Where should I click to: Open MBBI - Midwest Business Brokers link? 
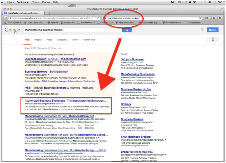click(59, 88)
